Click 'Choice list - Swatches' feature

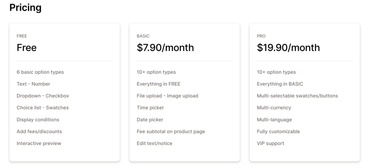click(x=43, y=108)
